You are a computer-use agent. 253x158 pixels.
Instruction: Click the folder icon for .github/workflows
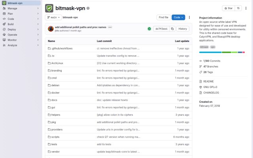(49, 49)
